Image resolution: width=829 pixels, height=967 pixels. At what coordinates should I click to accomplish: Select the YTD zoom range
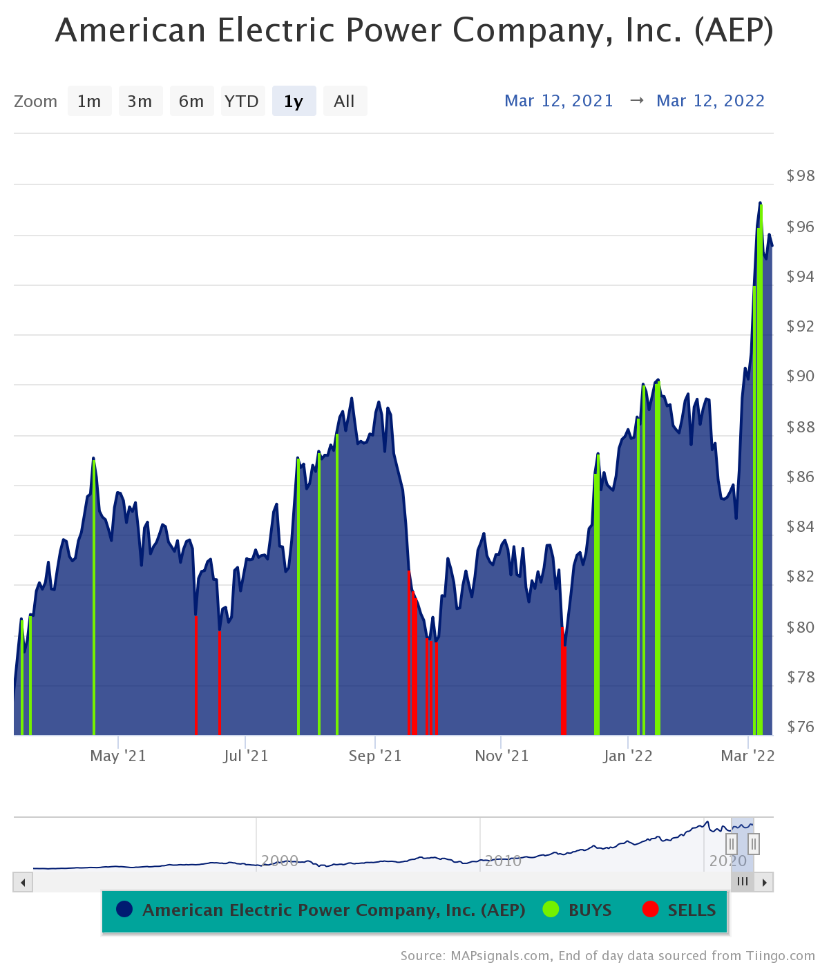(242, 102)
